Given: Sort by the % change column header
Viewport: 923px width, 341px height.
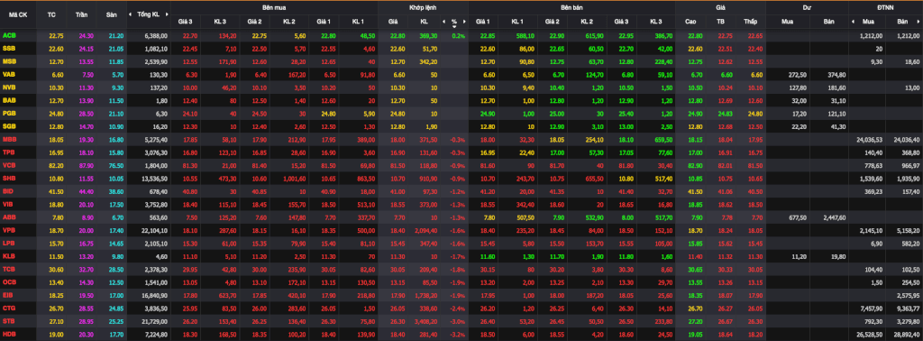Looking at the screenshot, I should [454, 22].
